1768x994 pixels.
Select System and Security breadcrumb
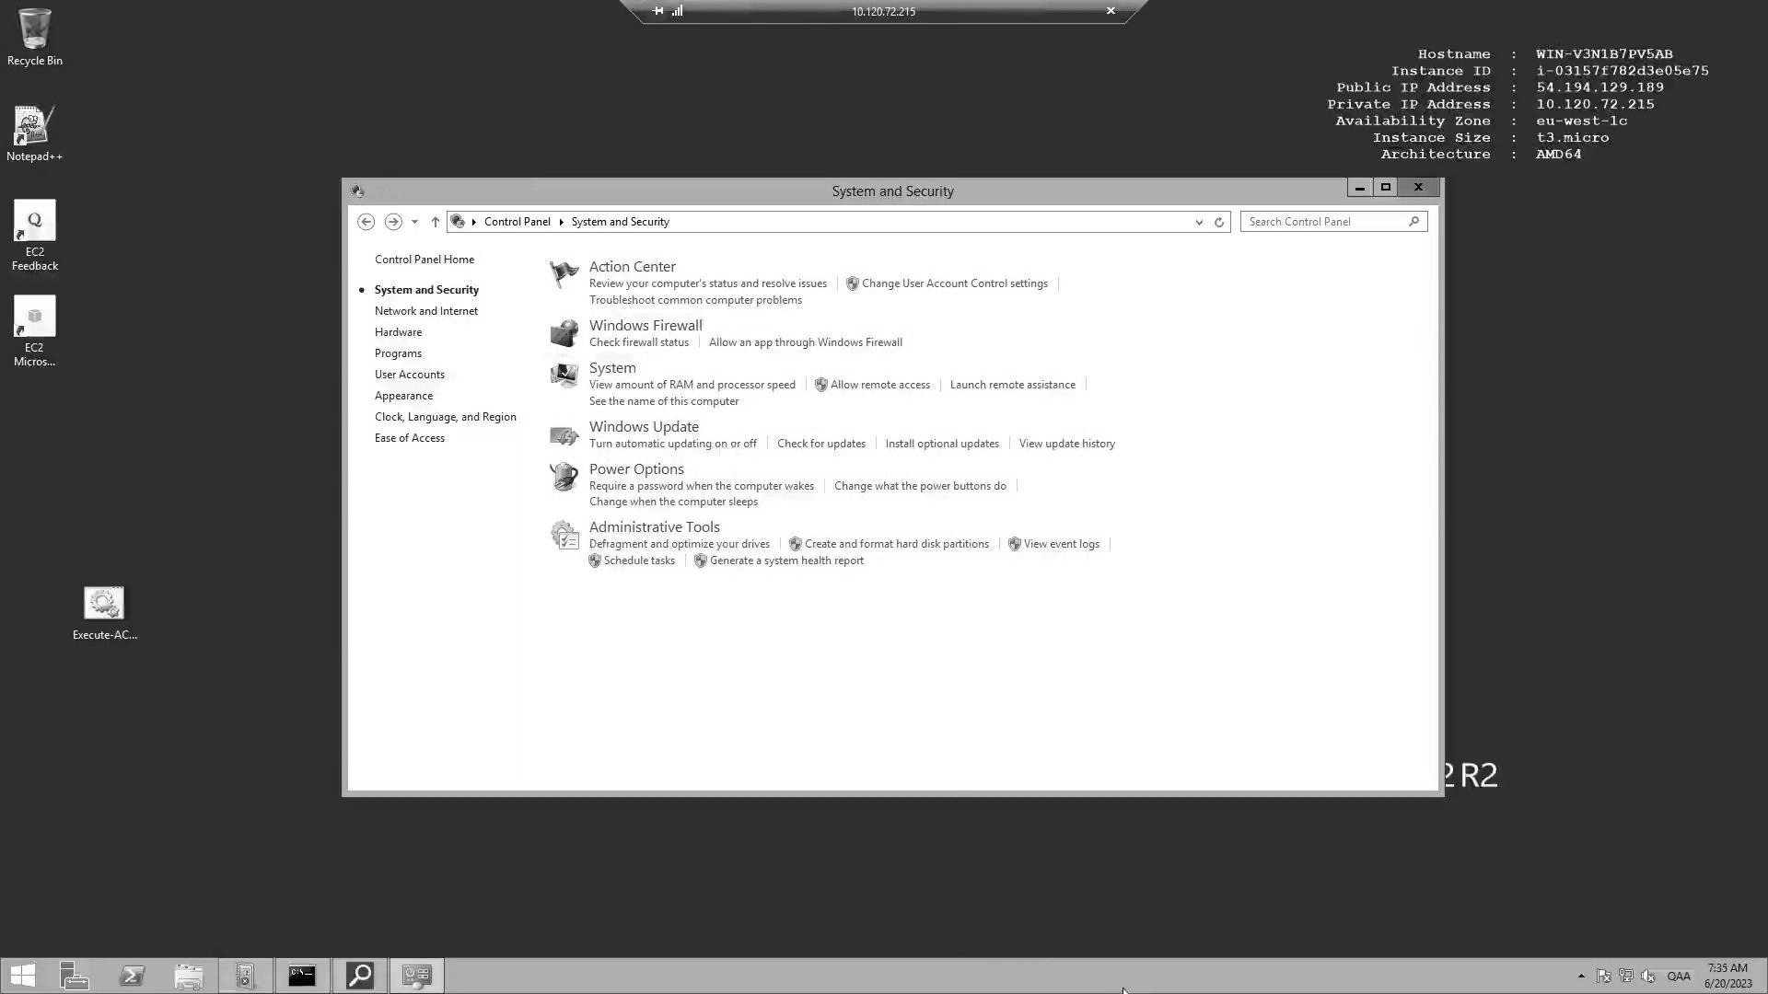621,222
